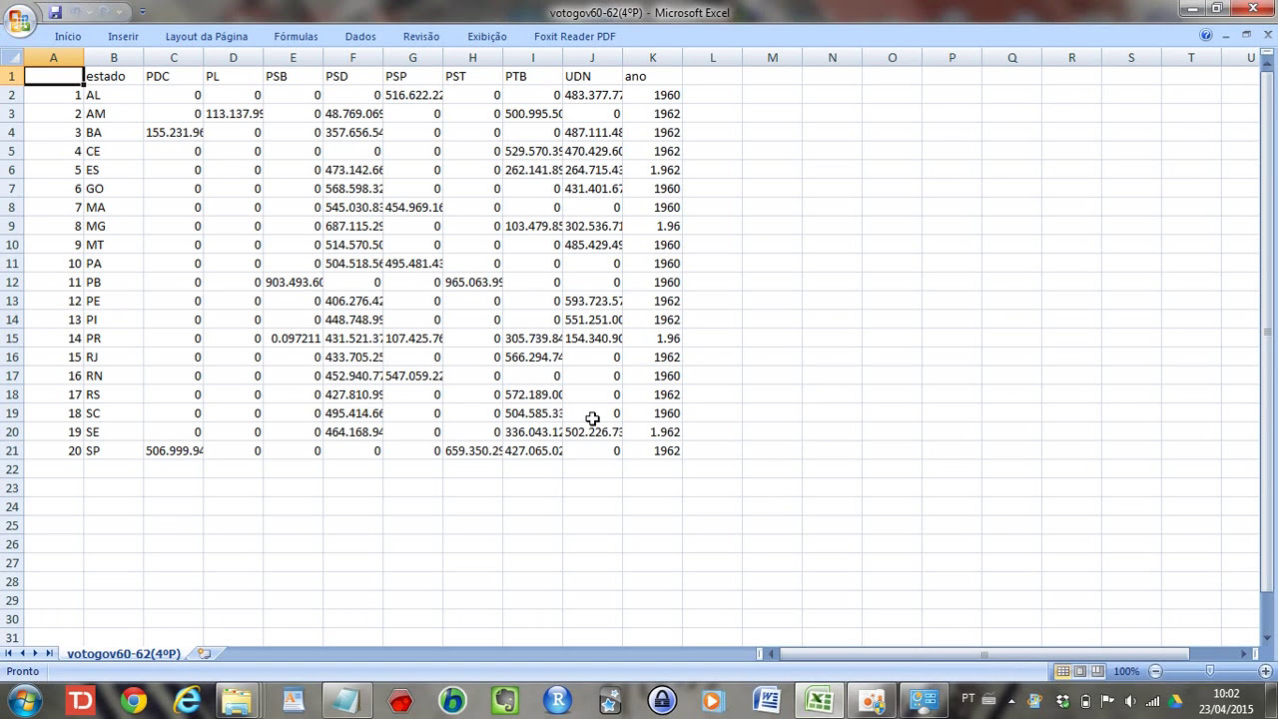Select row 1 header

coord(11,76)
